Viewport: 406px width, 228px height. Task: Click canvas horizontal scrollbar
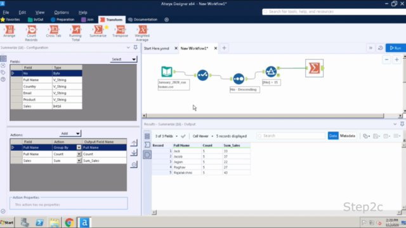265,115
